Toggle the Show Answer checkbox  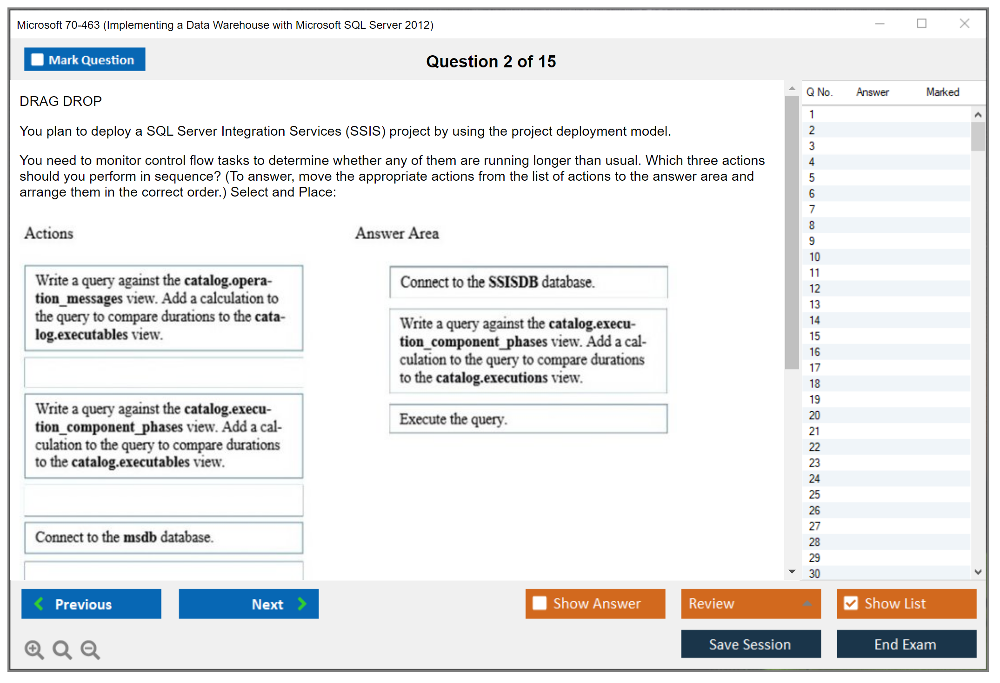click(x=540, y=603)
